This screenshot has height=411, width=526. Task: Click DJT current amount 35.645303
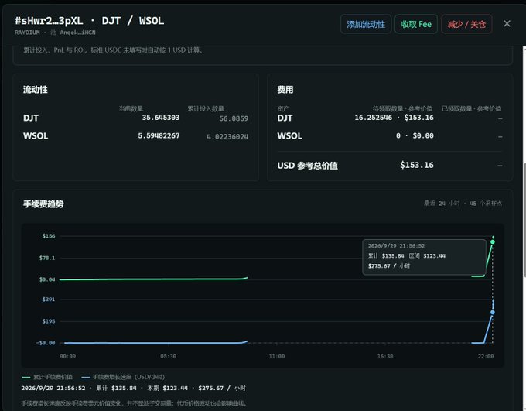161,118
